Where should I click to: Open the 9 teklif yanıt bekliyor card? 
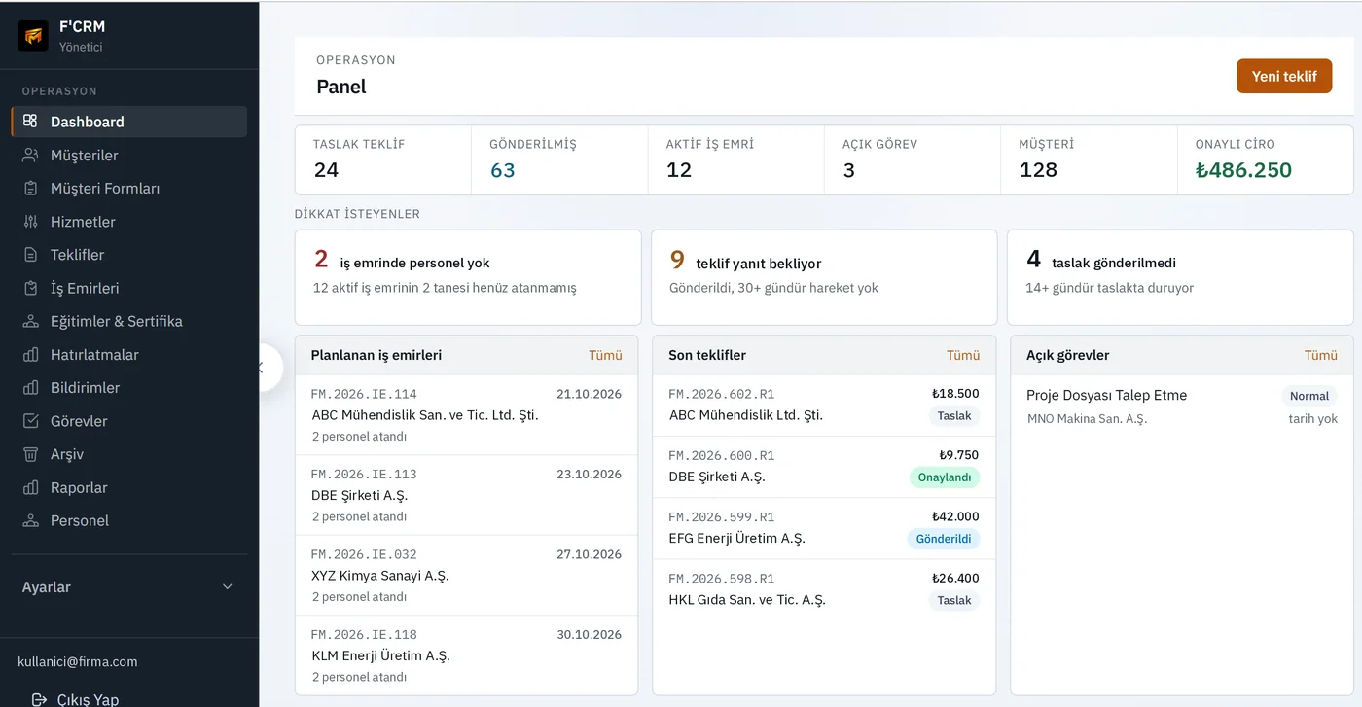[824, 277]
